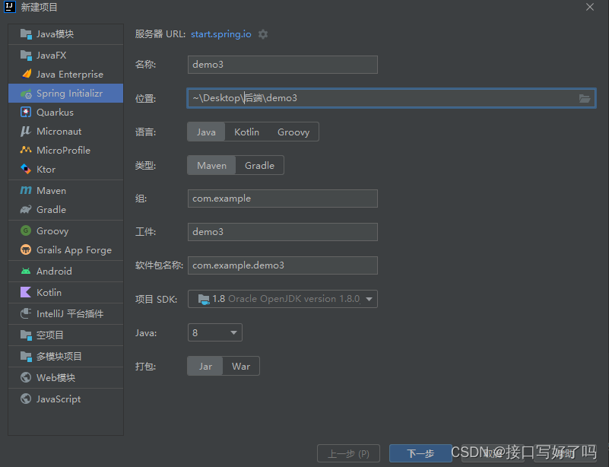This screenshot has height=467, width=609.
Task: Click the Maven m icon in sidebar
Action: pyautogui.click(x=26, y=190)
